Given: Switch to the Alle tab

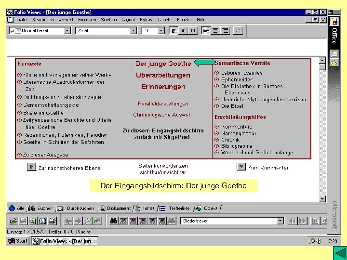Looking at the screenshot, I should [x=16, y=208].
